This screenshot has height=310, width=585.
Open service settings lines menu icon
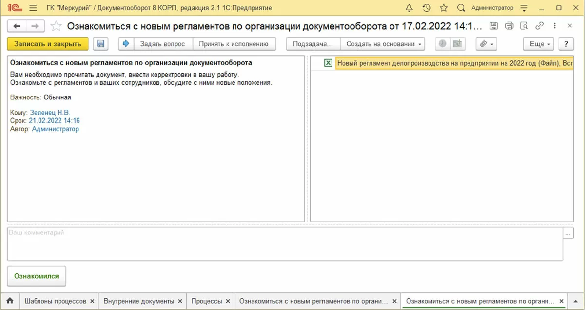pyautogui.click(x=525, y=8)
